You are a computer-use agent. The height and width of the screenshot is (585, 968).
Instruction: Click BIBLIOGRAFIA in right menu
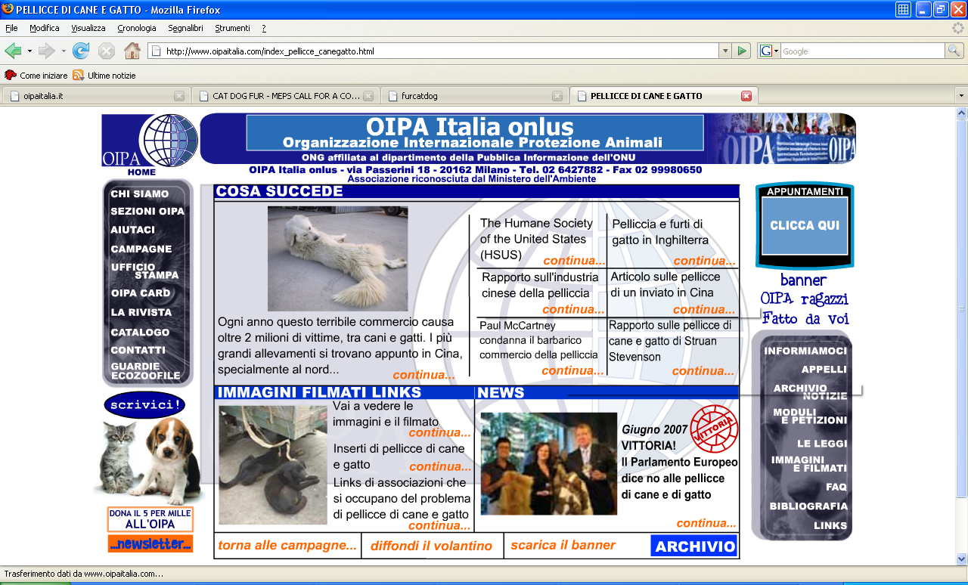click(x=808, y=506)
